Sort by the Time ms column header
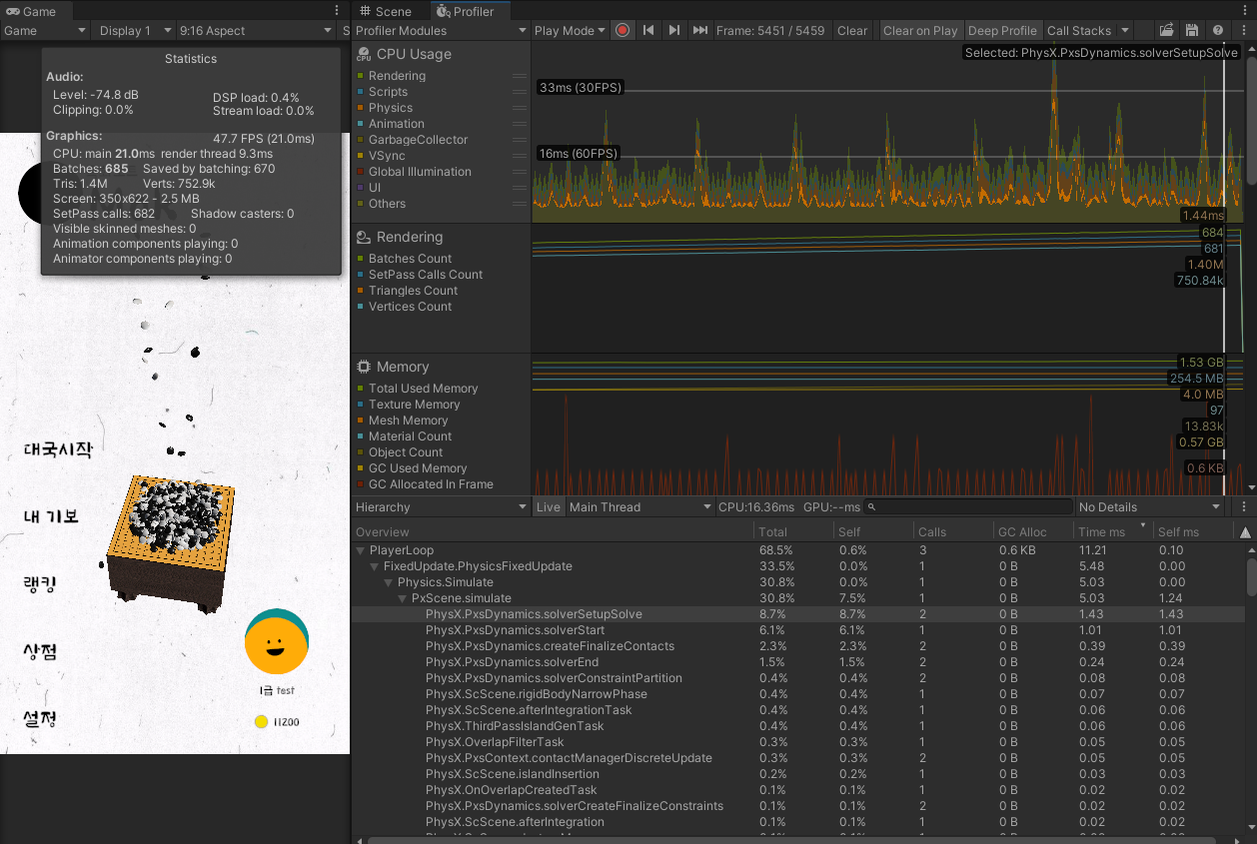The height and width of the screenshot is (844, 1257). tap(1113, 532)
